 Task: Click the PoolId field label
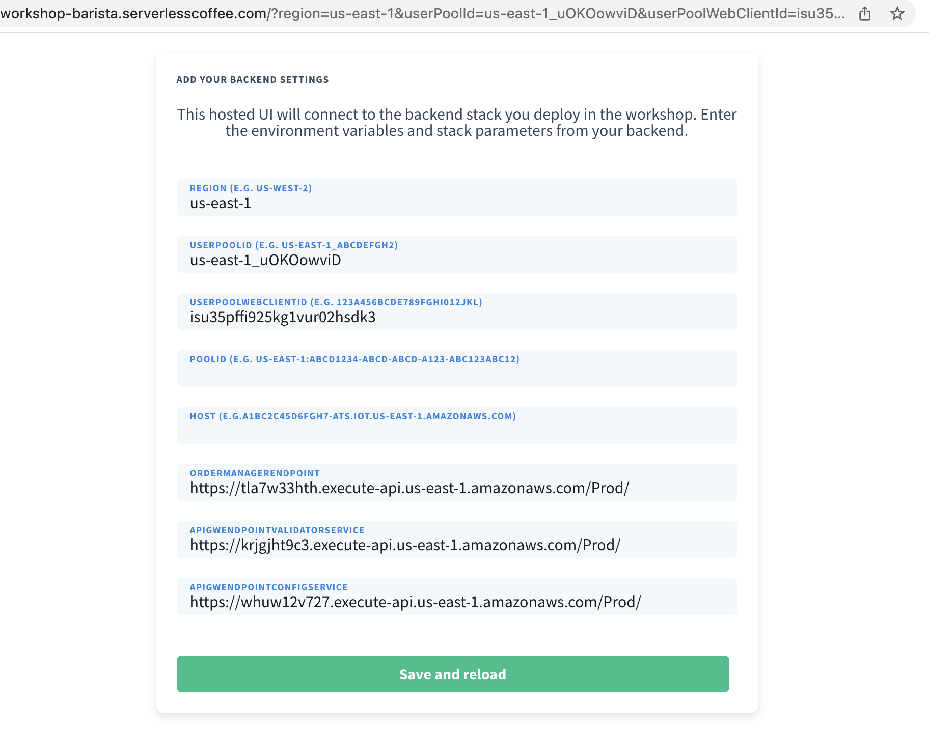354,359
